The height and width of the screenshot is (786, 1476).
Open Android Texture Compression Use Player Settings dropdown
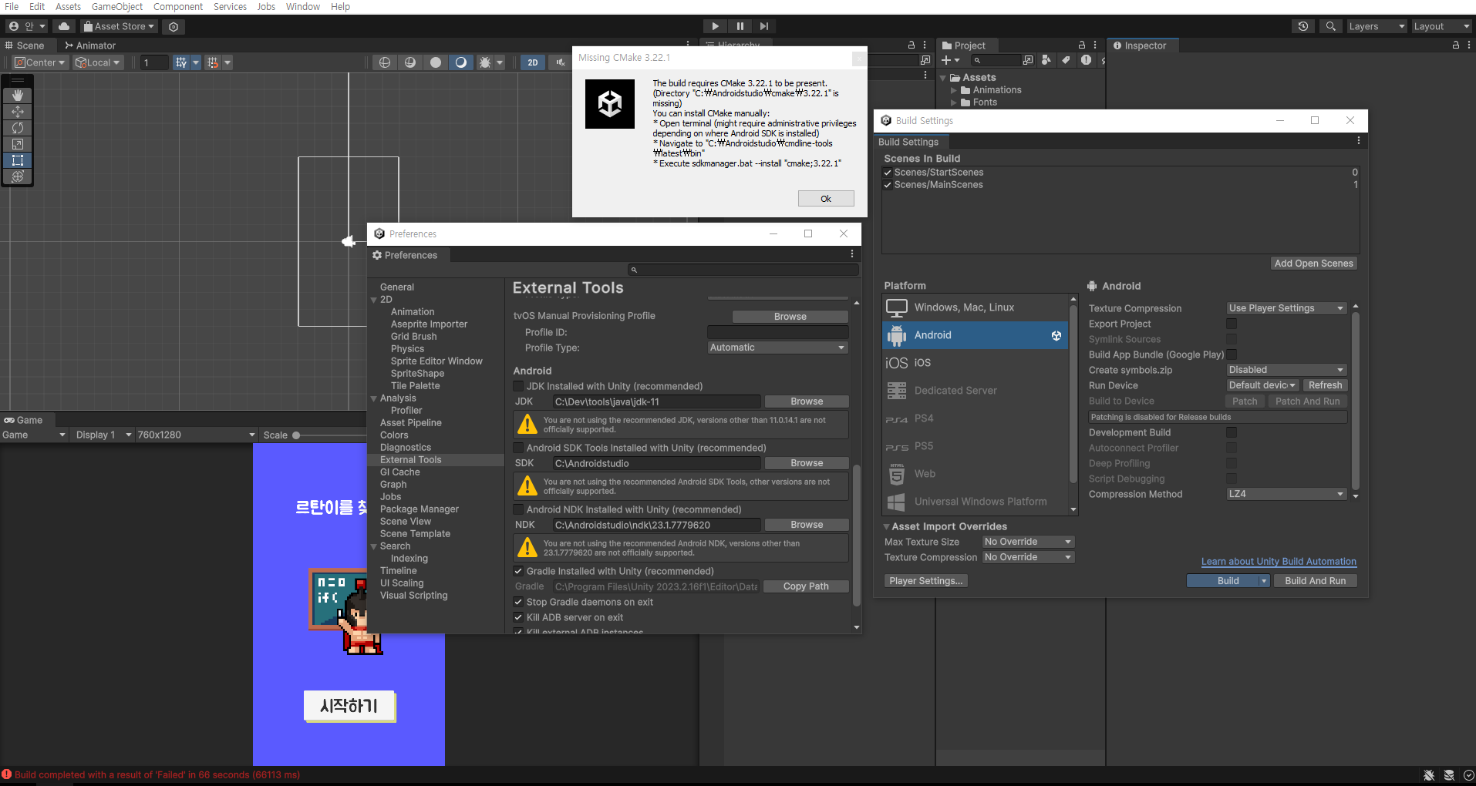click(1286, 308)
